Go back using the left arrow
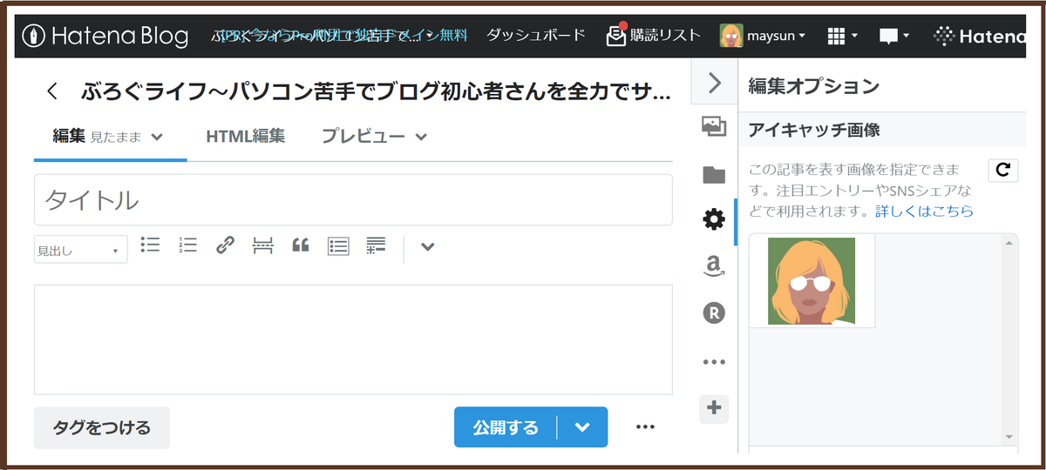The height and width of the screenshot is (470, 1046). point(52,91)
